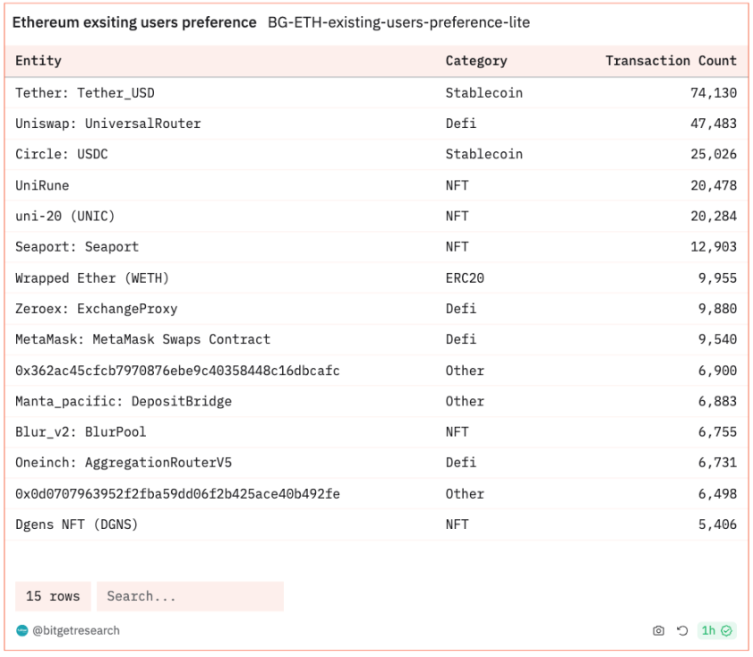Click the camera screenshot icon
Image resolution: width=753 pixels, height=657 pixels.
click(658, 631)
